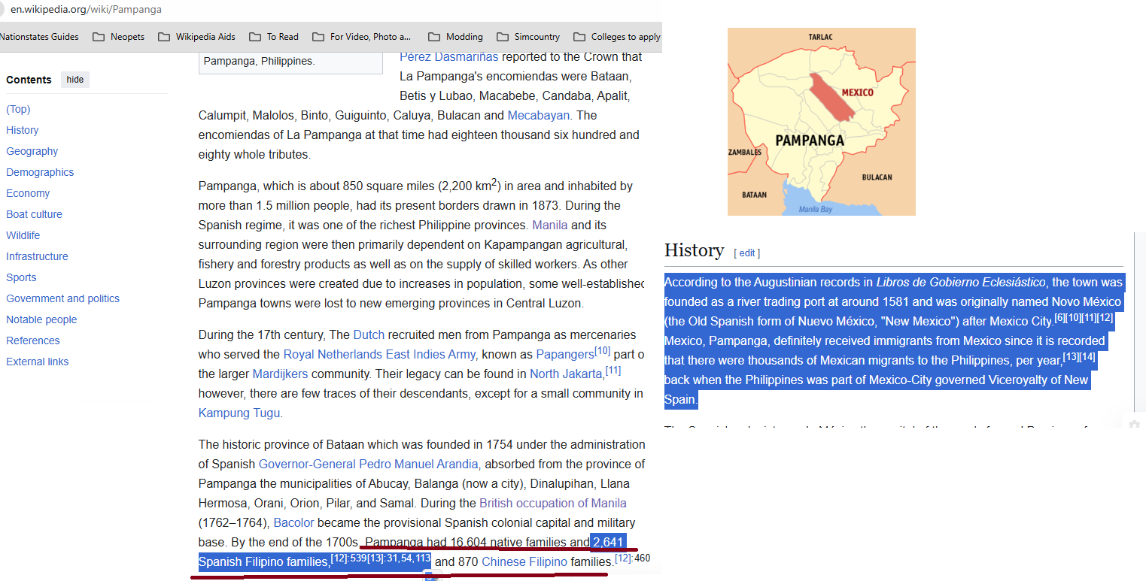Go to External links in Contents
The height and width of the screenshot is (581, 1146).
pos(38,362)
